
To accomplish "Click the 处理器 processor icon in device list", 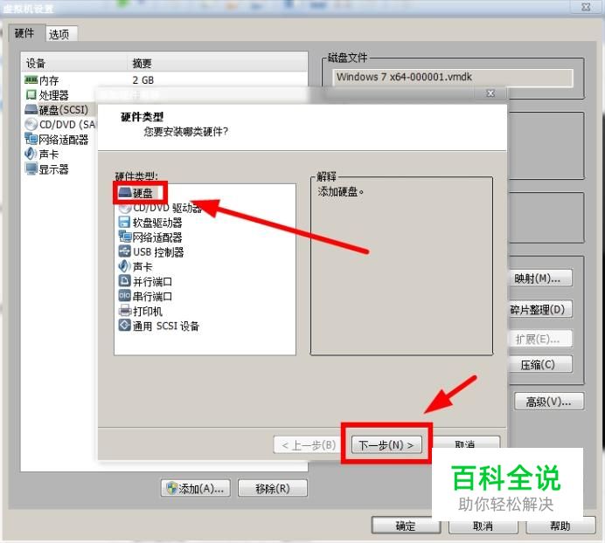I will tap(31, 94).
